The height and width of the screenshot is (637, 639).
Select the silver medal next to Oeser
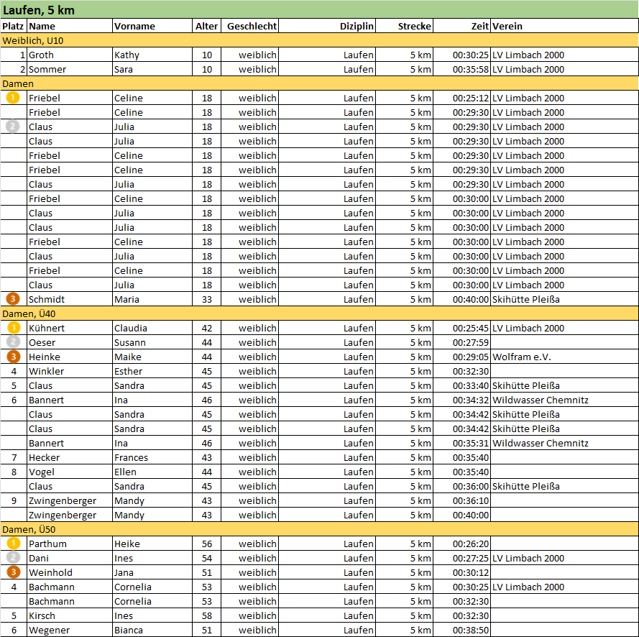click(x=12, y=342)
